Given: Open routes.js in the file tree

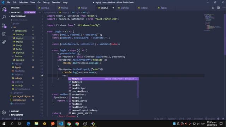Looking at the screenshot, I should 19,85.
